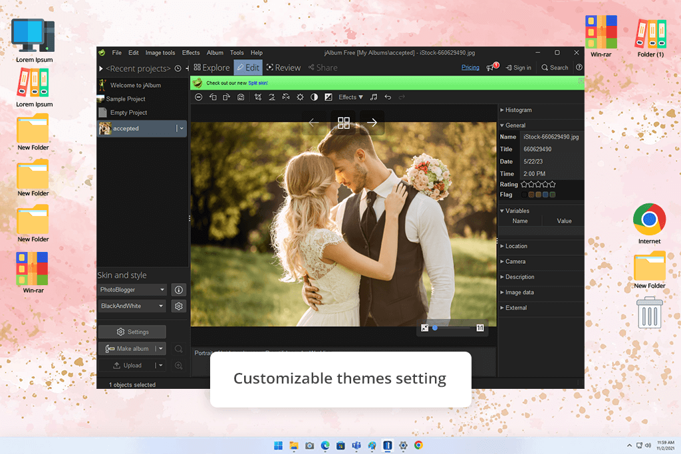Open the Effects menu in menu bar

(191, 53)
